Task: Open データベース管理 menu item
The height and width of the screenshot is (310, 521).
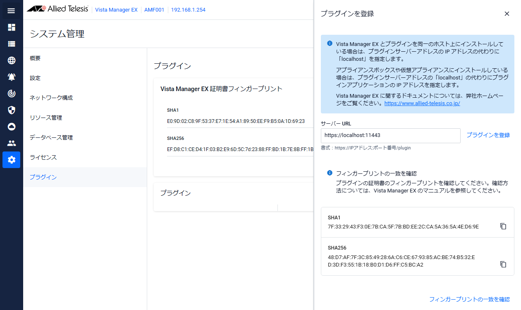Action: pos(85,137)
